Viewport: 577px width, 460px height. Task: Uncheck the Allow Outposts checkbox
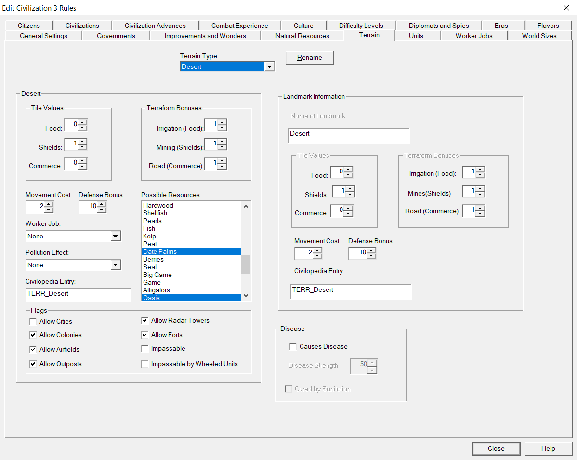tap(33, 364)
